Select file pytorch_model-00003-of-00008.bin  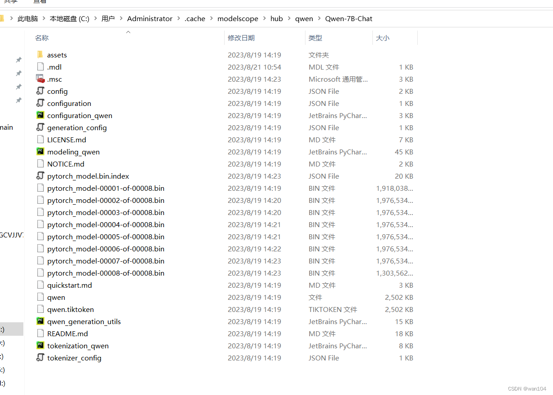106,212
